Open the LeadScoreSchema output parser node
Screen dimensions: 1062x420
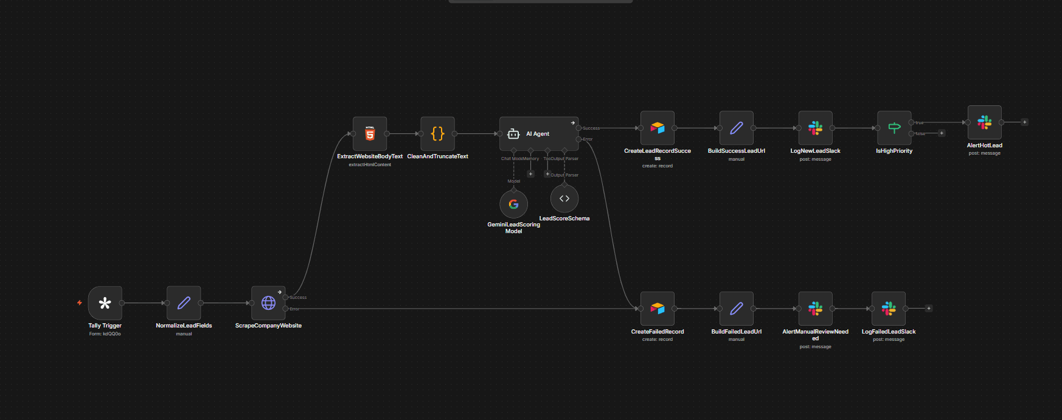coord(564,198)
